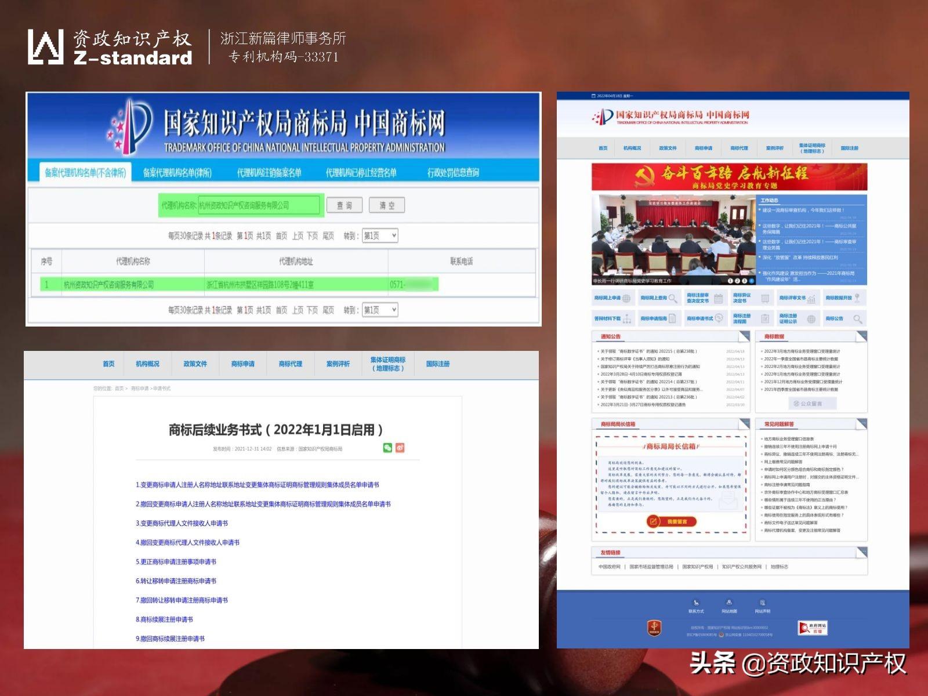Open link 8.商标续展注册申请书
Viewport: 928px width, 696px height.
165,619
